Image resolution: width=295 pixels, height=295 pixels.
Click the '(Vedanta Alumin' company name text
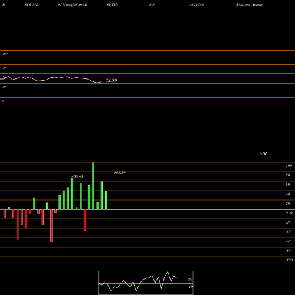(250, 5)
